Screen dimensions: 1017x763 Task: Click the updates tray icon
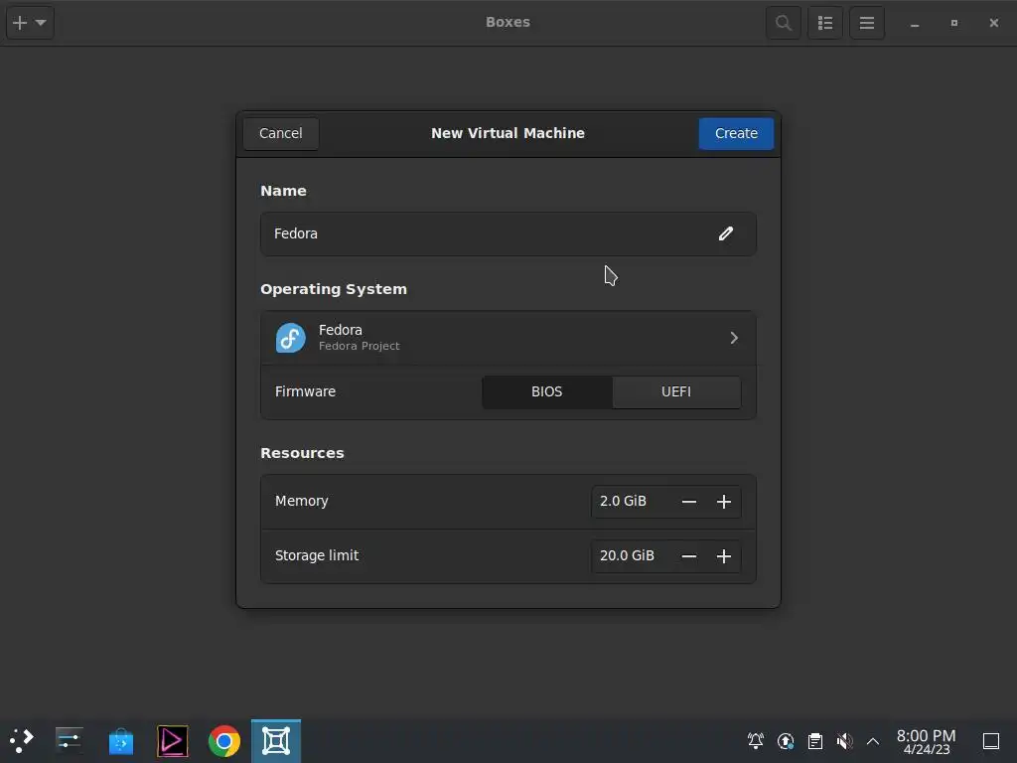pos(786,740)
